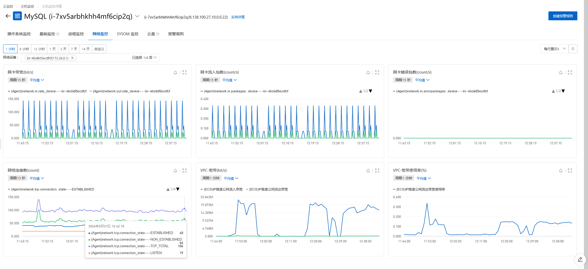The width and height of the screenshot is (588, 269).
Task: Open the 实例详情 link
Action: point(238,17)
